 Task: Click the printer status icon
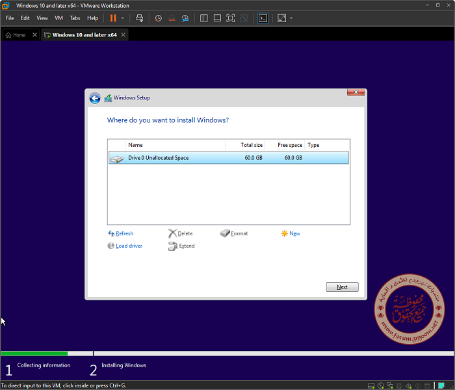(399, 386)
